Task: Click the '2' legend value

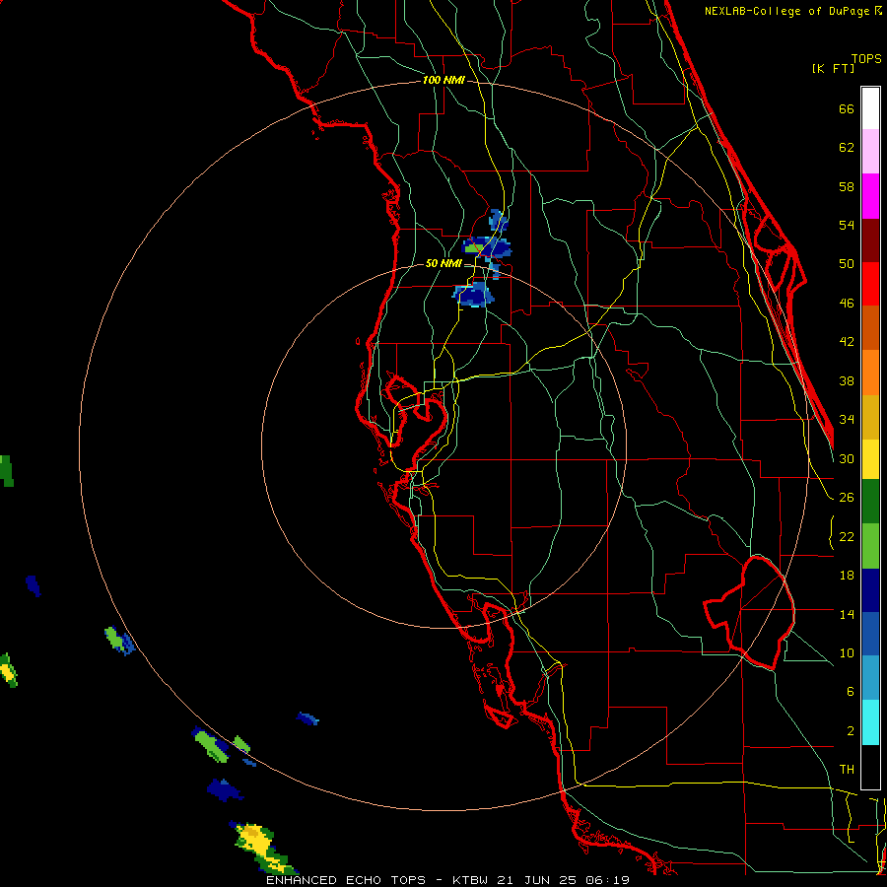Action: (850, 731)
